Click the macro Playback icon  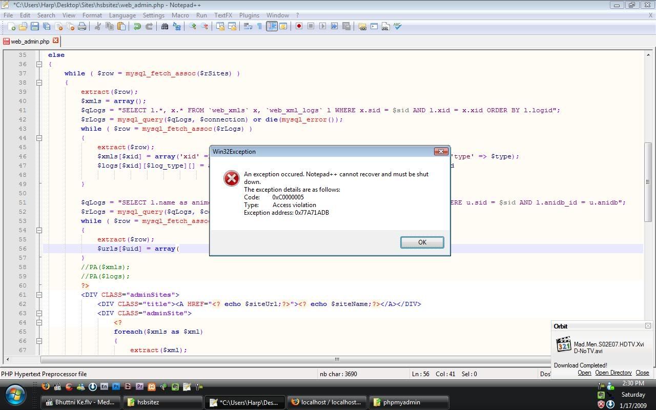pos(323,26)
